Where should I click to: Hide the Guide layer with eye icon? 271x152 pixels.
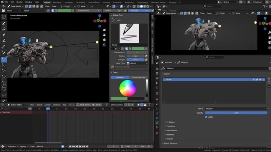[x=260, y=80]
